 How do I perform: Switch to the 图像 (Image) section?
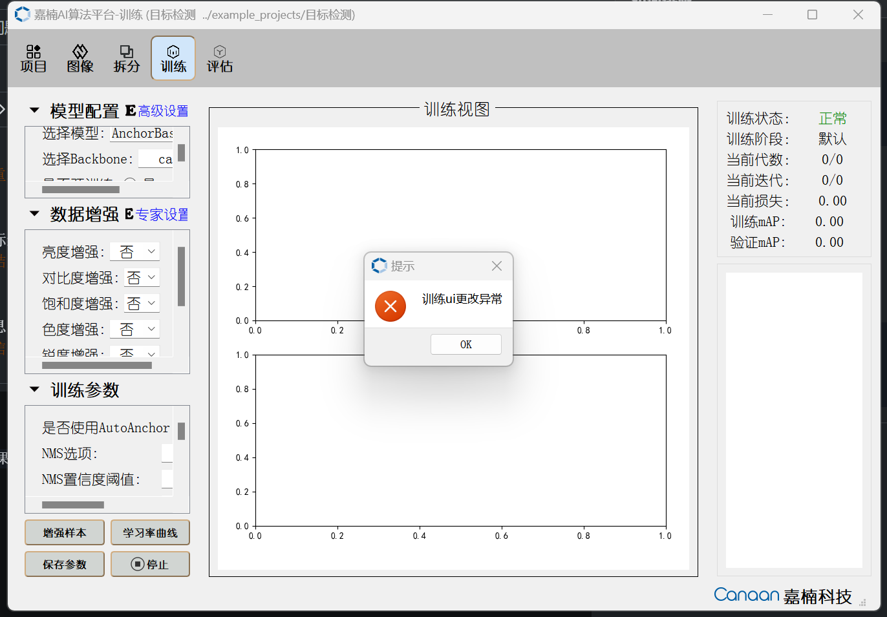click(x=80, y=58)
